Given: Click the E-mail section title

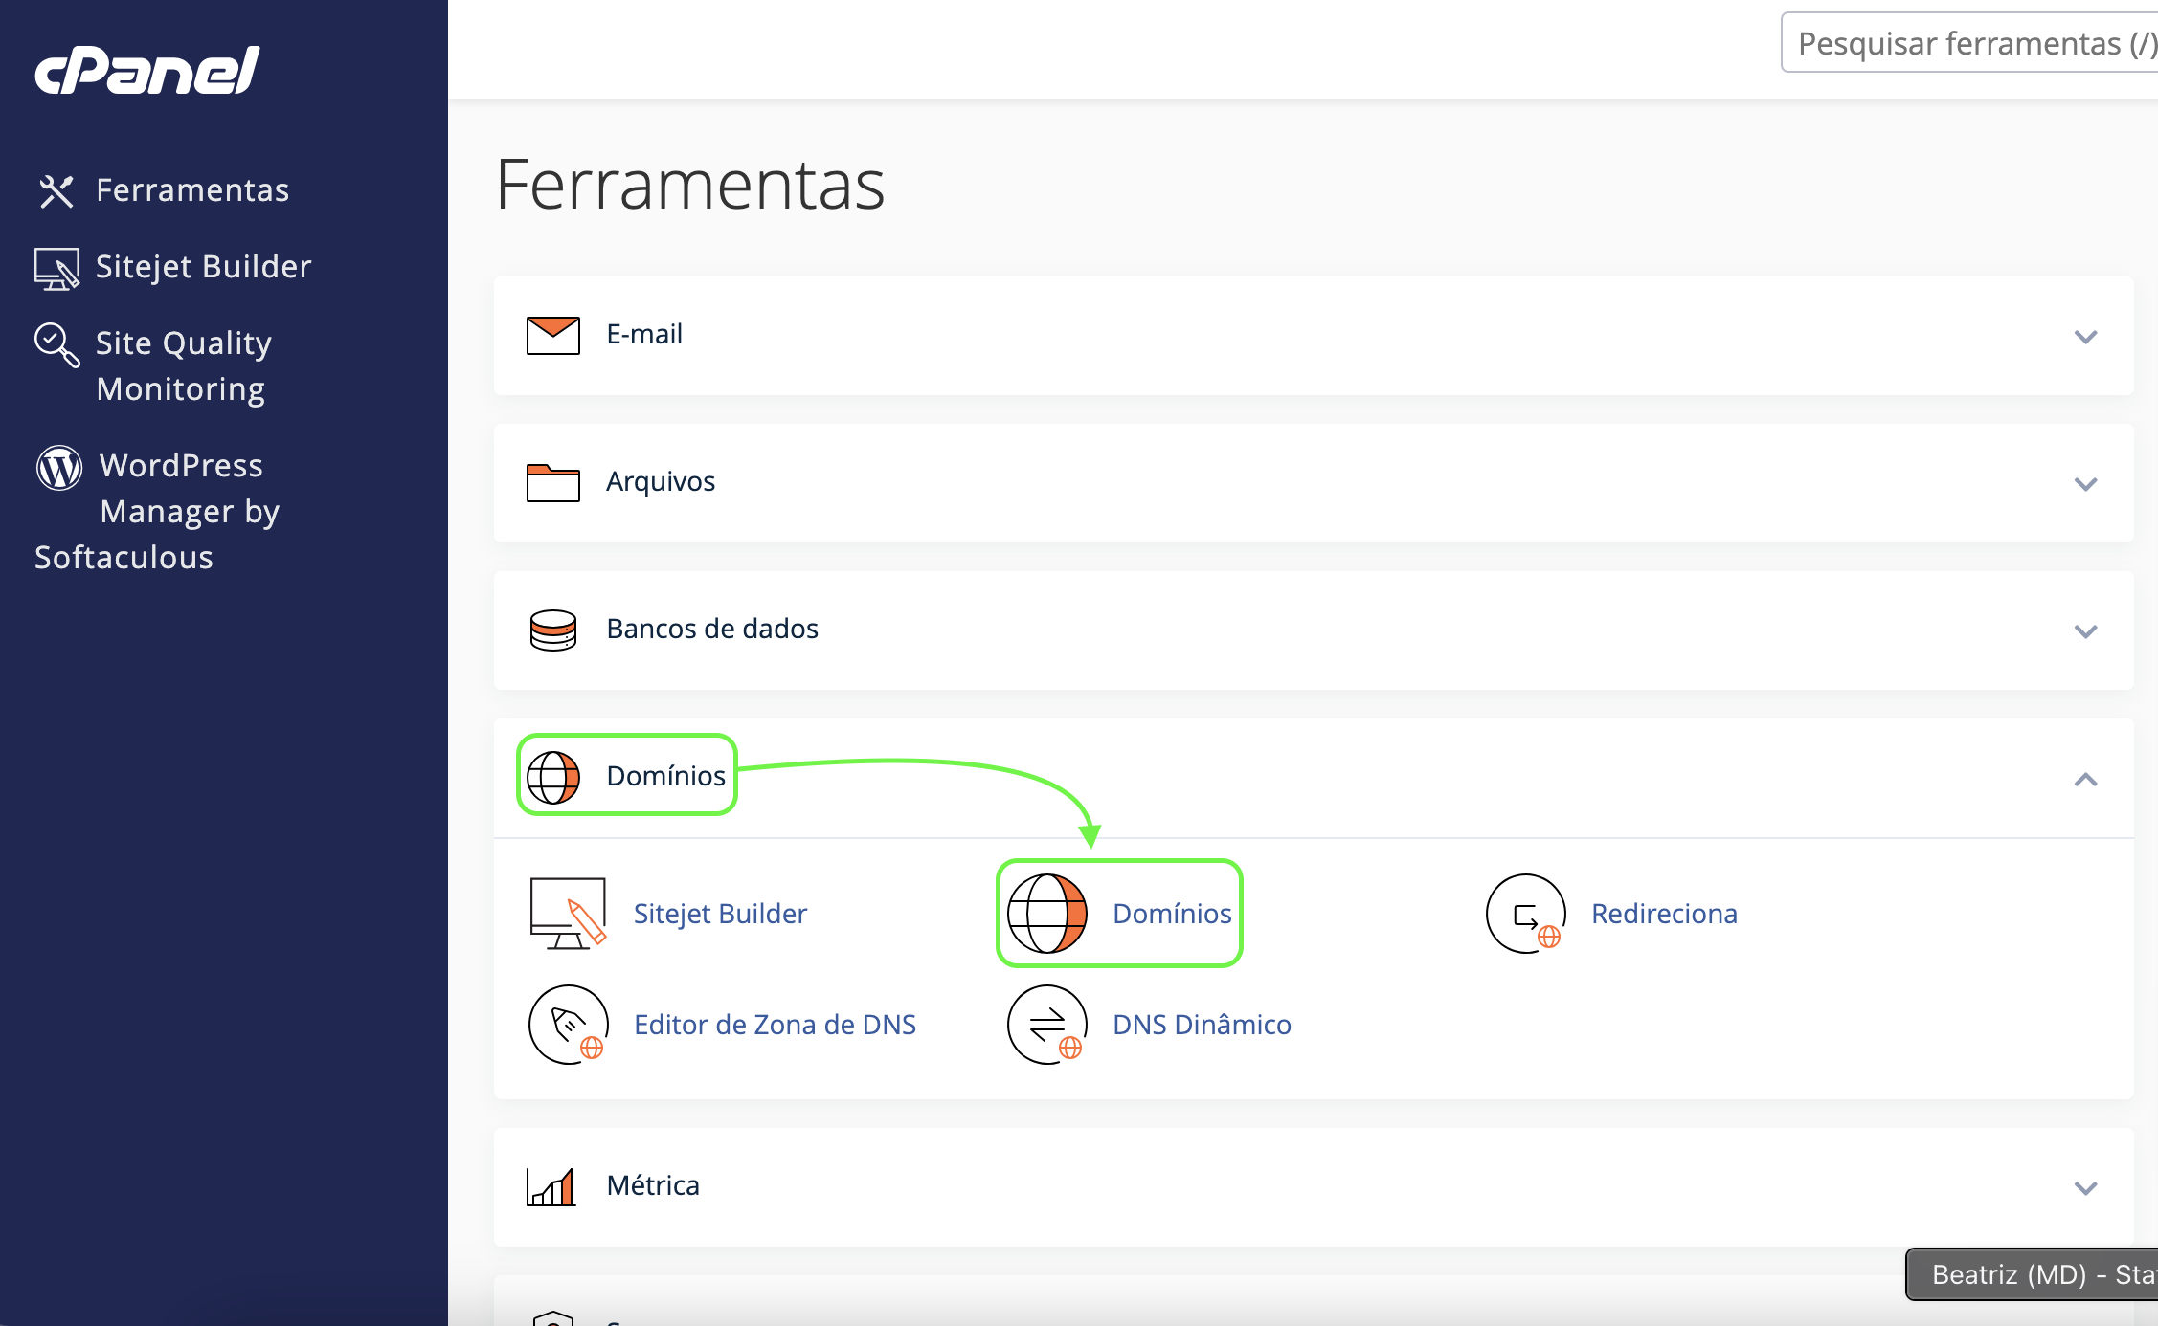Looking at the screenshot, I should [644, 334].
